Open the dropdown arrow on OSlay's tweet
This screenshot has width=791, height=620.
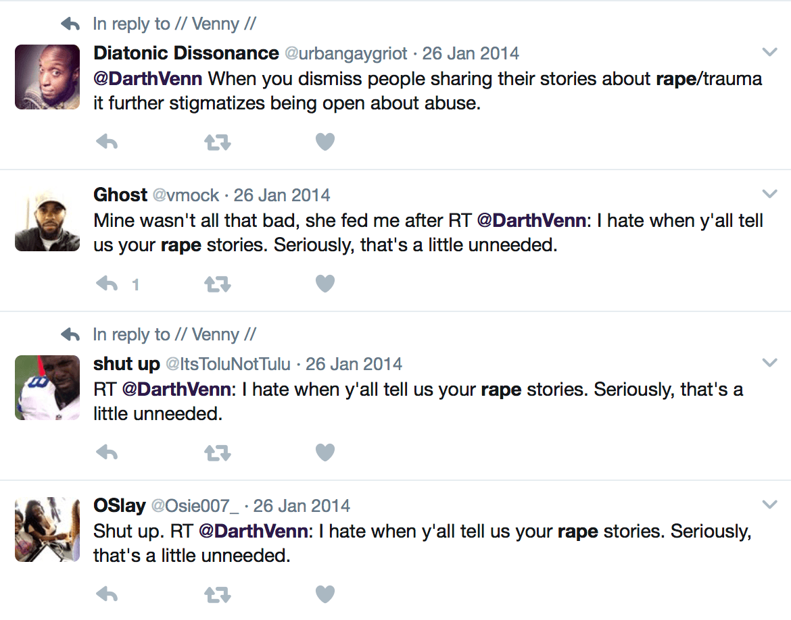769,505
